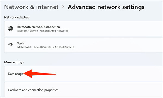Click the word Network in the breadcrumb
The width and height of the screenshot is (163, 98).
tap(16, 7)
